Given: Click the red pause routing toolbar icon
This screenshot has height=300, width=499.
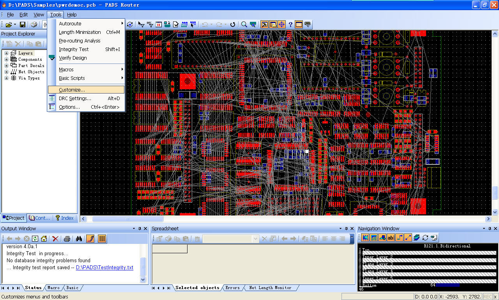Looking at the screenshot, I should [159, 25].
